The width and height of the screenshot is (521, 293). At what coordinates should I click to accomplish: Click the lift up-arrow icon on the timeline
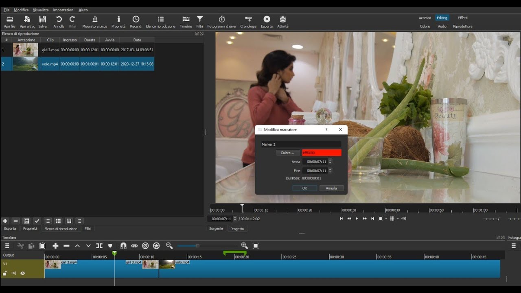77,246
